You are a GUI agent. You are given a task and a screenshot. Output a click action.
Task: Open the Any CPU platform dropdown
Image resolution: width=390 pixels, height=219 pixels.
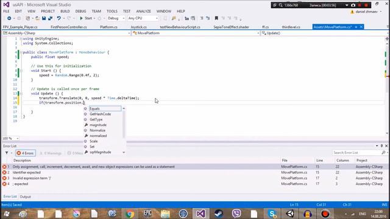(x=143, y=18)
